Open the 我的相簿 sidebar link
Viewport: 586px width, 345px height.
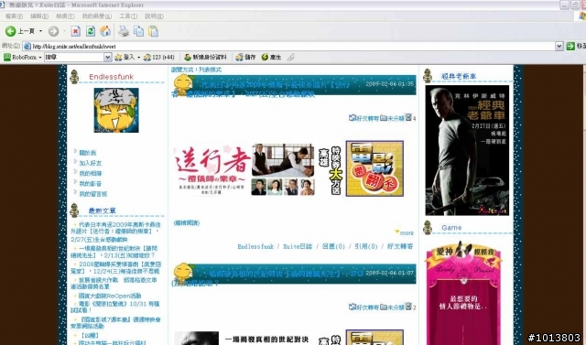point(90,173)
